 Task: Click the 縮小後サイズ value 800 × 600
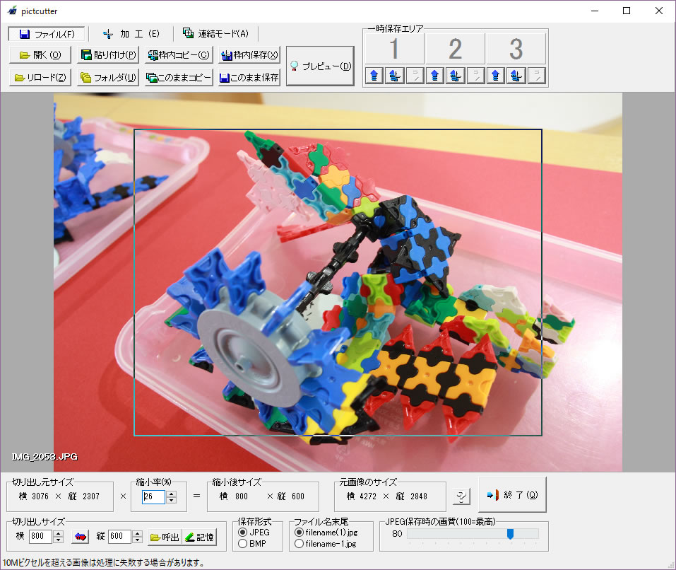click(x=261, y=496)
